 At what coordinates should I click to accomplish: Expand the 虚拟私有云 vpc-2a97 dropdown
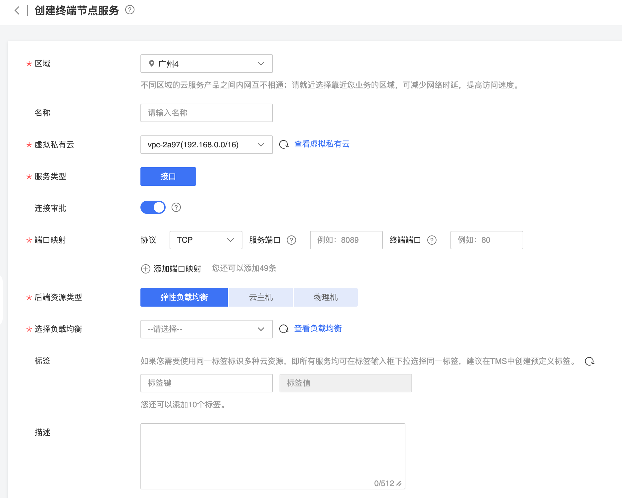click(x=206, y=145)
